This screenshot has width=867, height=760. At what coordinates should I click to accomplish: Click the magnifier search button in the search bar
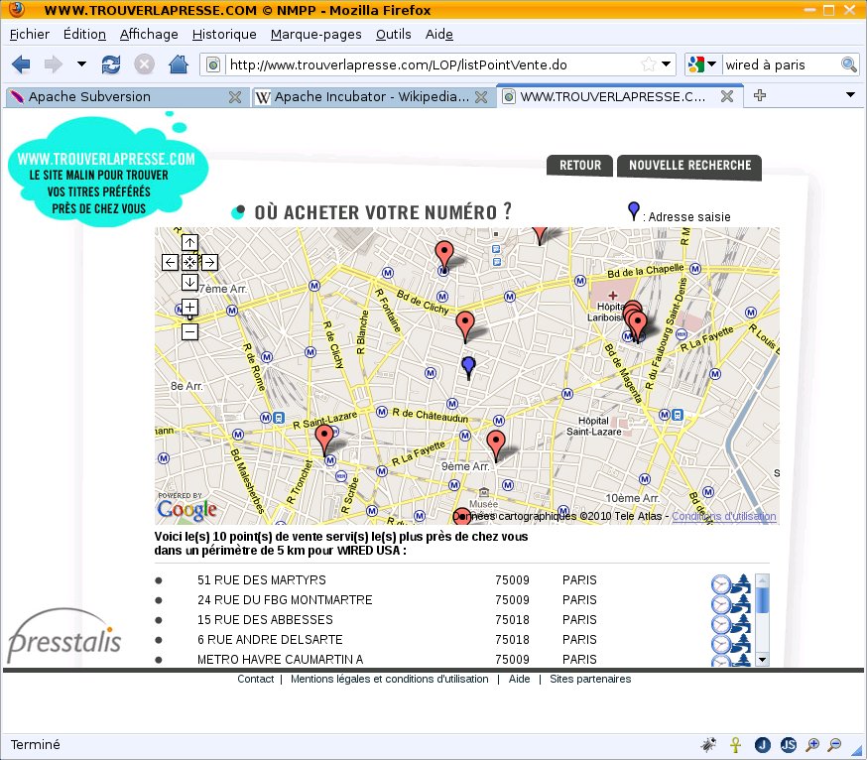pyautogui.click(x=849, y=64)
